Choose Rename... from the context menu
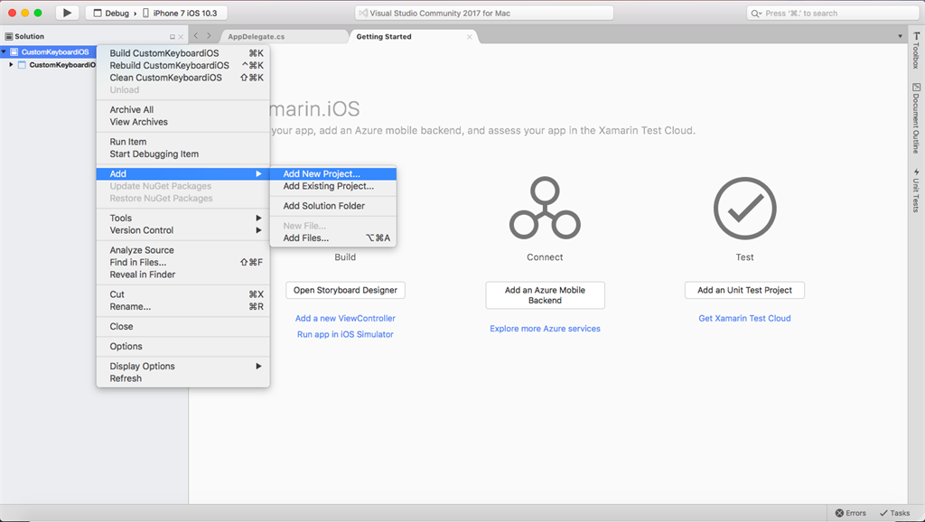The image size is (925, 522). point(182,307)
